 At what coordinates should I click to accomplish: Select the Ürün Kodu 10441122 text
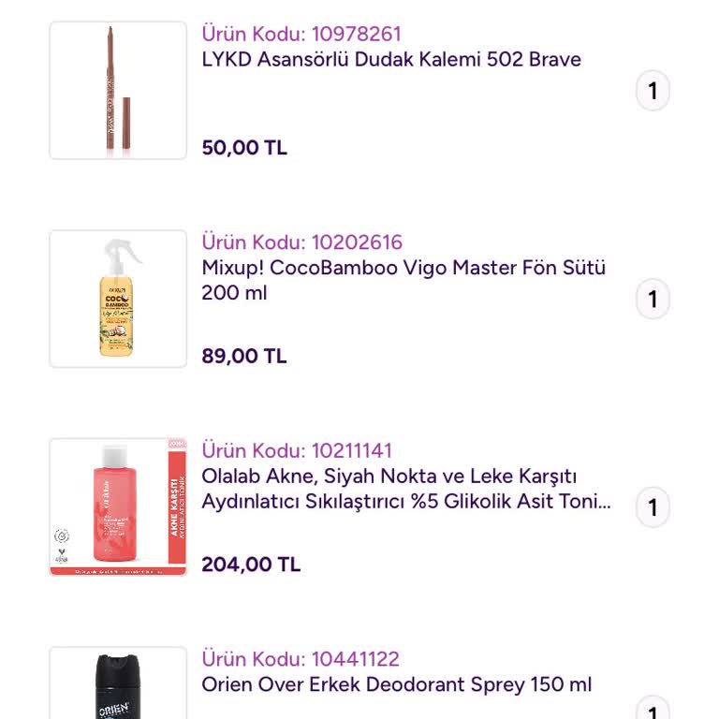[x=301, y=659]
